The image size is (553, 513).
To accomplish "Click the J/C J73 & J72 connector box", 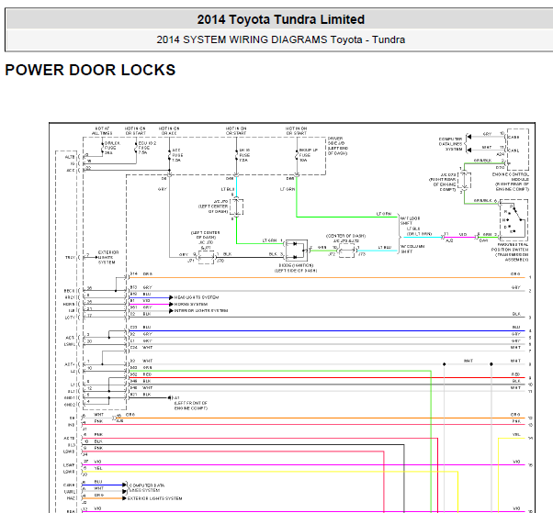I will click(x=346, y=251).
